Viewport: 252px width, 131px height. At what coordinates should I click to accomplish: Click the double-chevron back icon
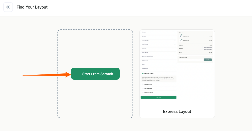point(8,7)
